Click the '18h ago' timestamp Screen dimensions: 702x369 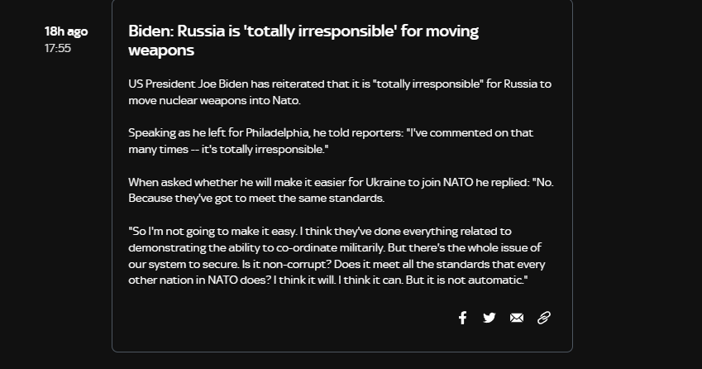click(x=66, y=31)
